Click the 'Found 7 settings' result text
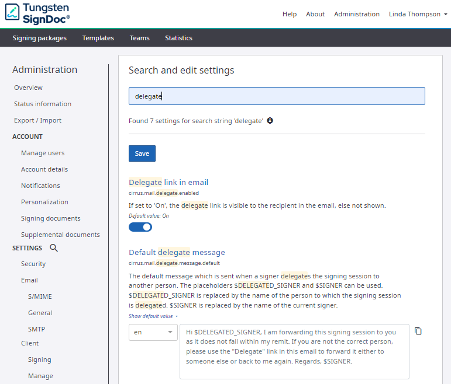 click(196, 121)
